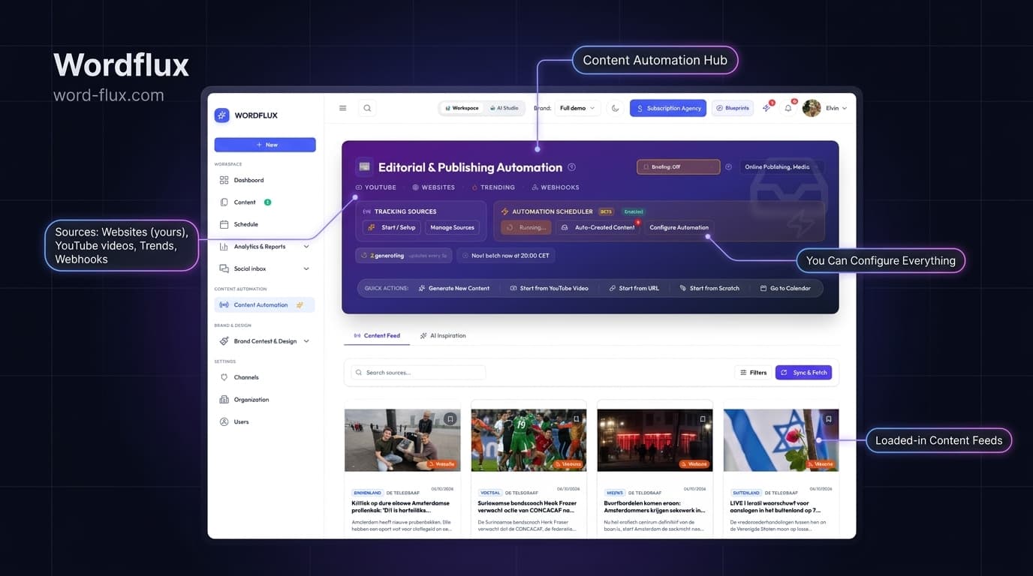Click Start from URL quick action
This screenshot has width=1033, height=576.
point(634,288)
